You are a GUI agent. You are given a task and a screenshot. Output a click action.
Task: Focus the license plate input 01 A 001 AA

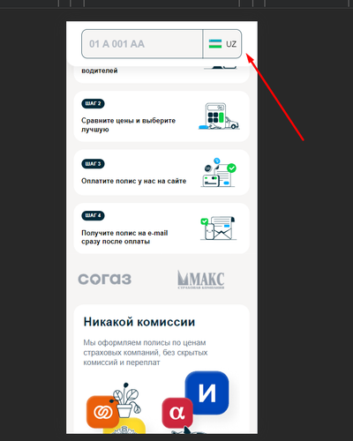coord(142,44)
